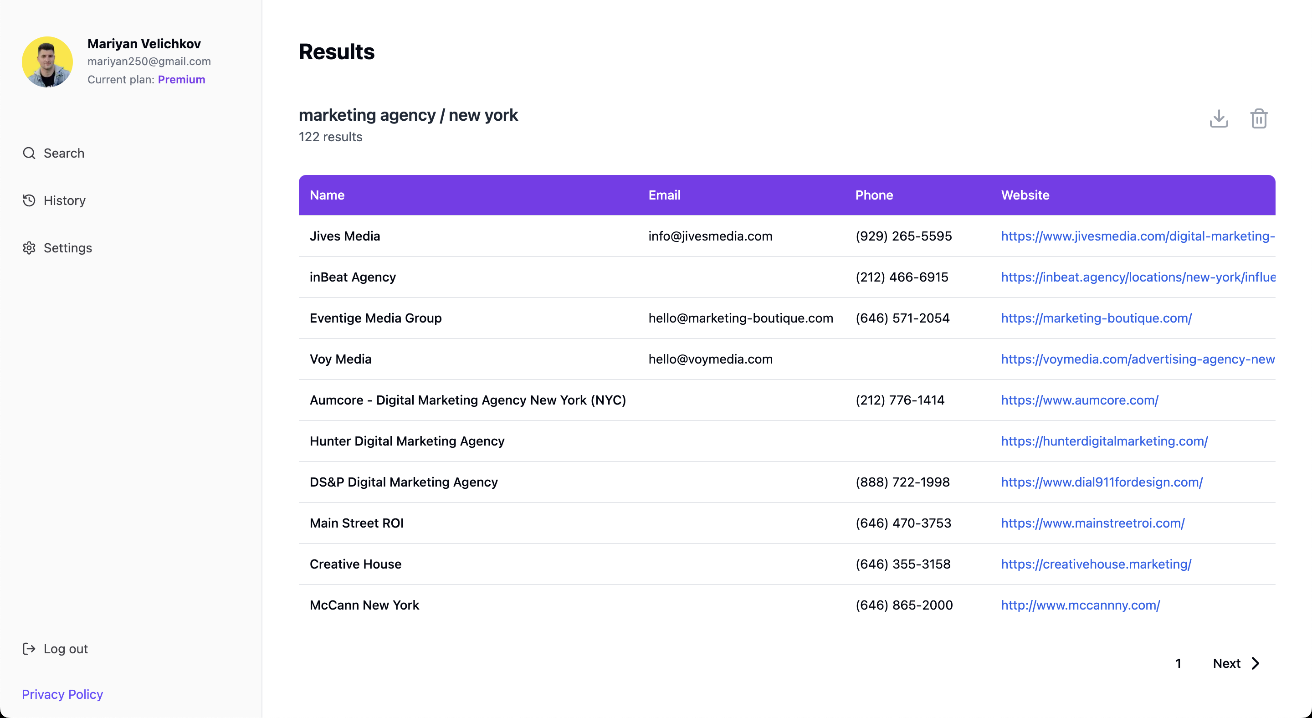
Task: Open the aumcore.com website link
Action: [x=1079, y=400]
